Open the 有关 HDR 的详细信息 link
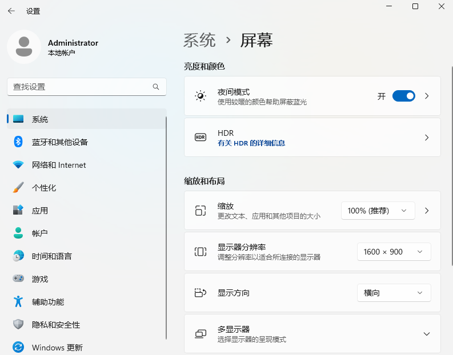This screenshot has width=453, height=355. point(251,143)
